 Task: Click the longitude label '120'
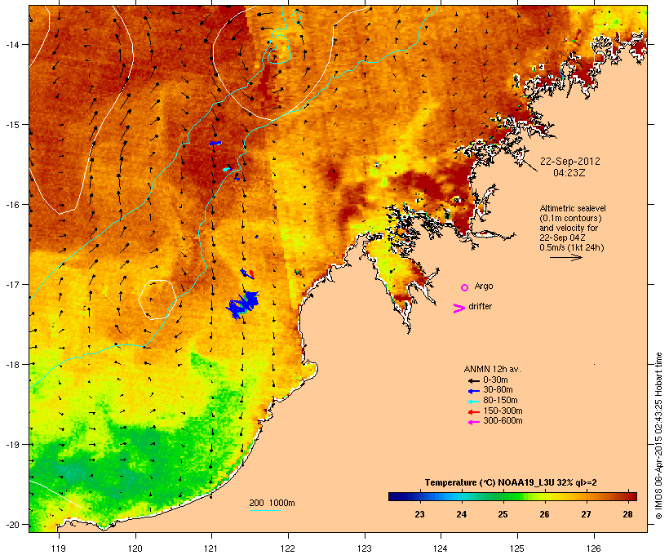pyautogui.click(x=135, y=548)
